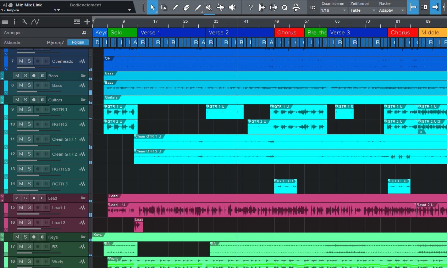The image size is (447, 268).
Task: Open the track inspector info icon
Action: [15, 22]
